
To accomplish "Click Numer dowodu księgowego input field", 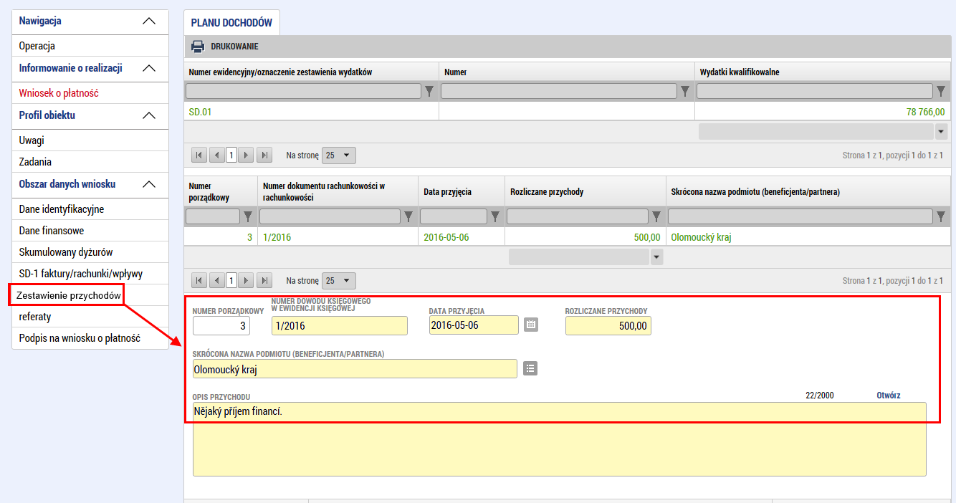I will coord(340,325).
